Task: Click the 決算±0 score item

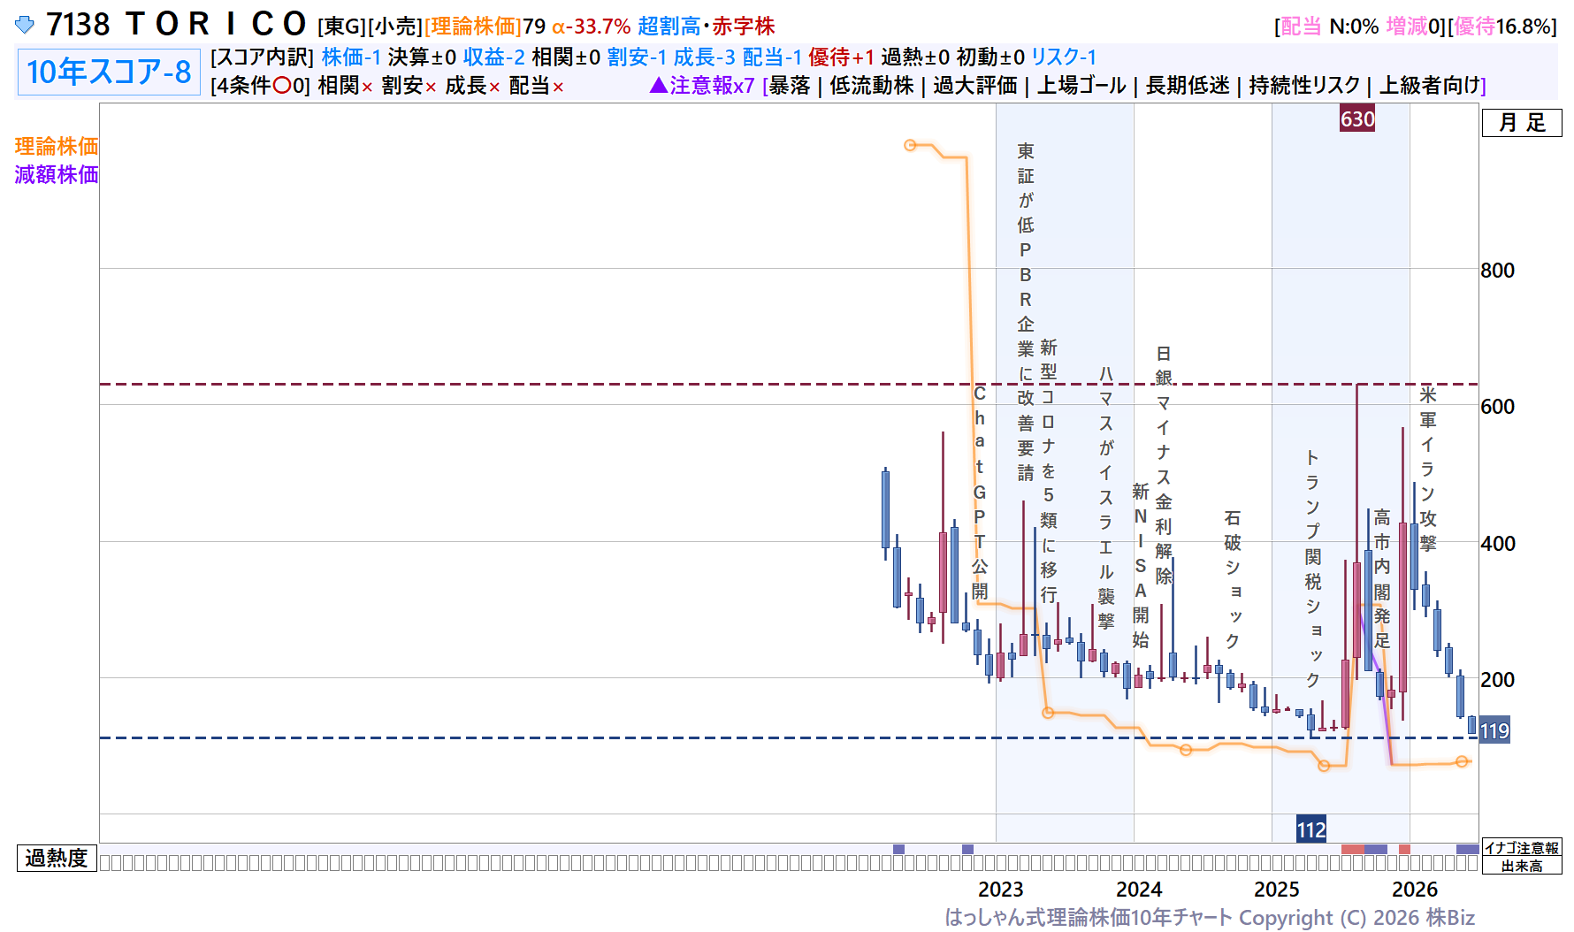Action: [422, 57]
